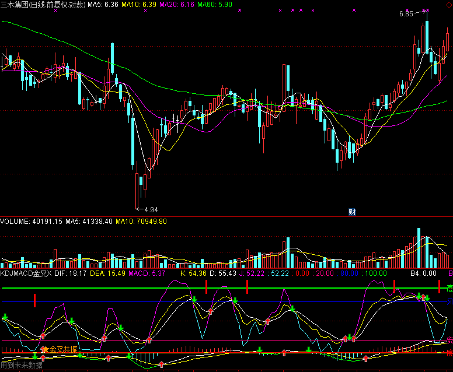Select the stock title 三木集团(日线.前复权.对数)
Viewport: 453px width, 372px height.
[x=43, y=5]
